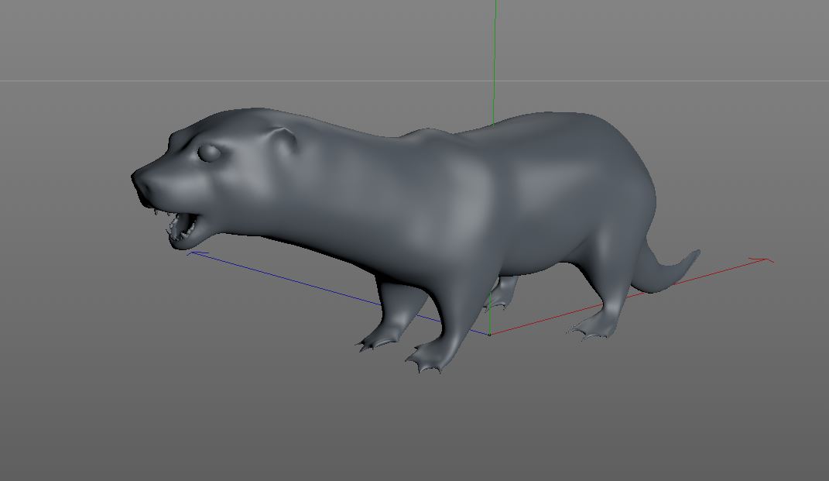Select the otter's ear

(284, 140)
